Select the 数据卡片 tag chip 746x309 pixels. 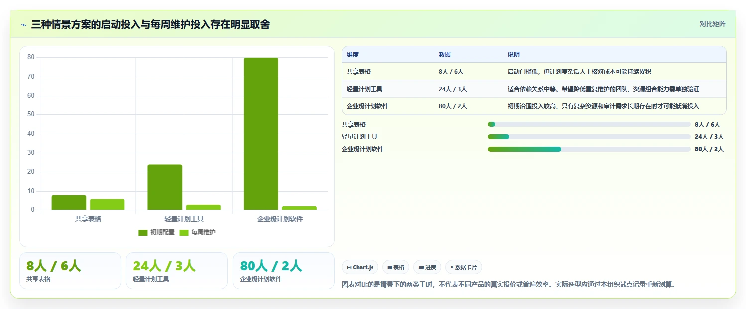coord(464,267)
